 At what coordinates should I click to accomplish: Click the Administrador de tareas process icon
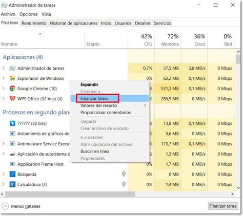12,68
